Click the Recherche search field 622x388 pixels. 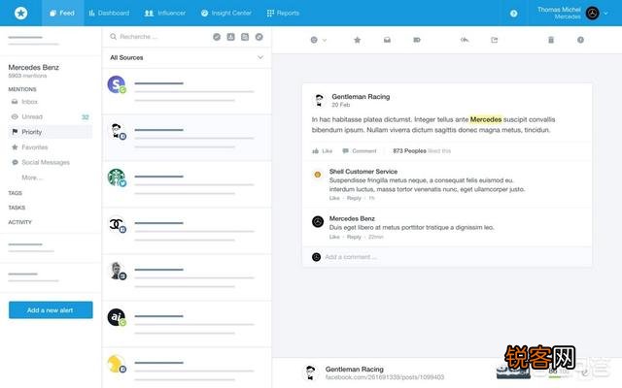pos(158,37)
